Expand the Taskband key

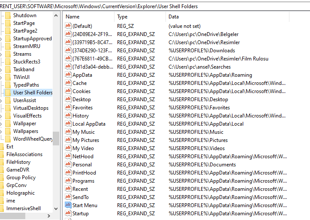pyautogui.click(x=1, y=69)
